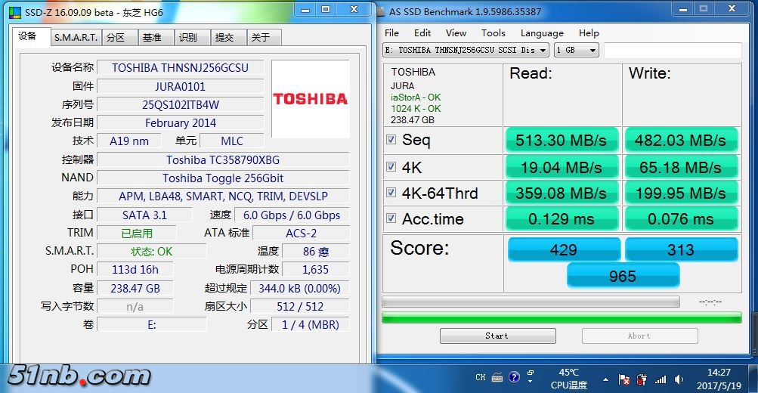
Task: Open the Tools menu
Action: [x=493, y=32]
